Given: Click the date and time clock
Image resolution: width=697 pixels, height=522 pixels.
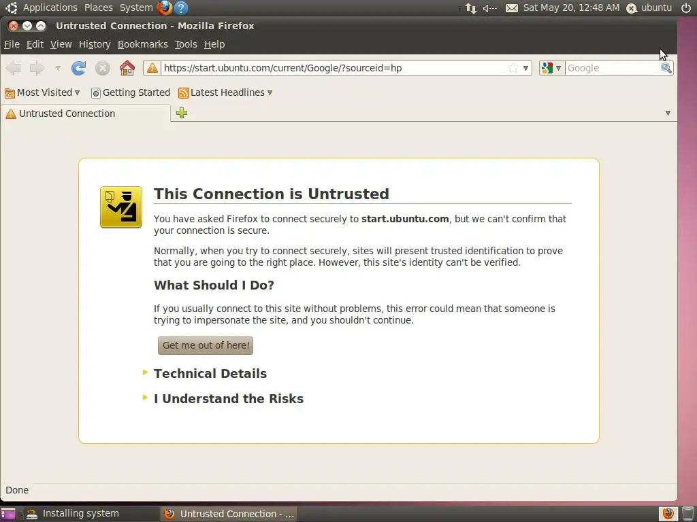Looking at the screenshot, I should (571, 7).
